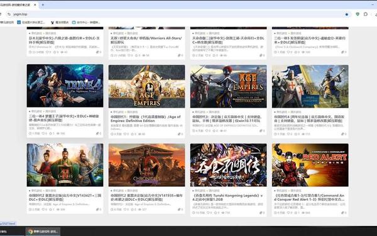
Task: Click the star icon under Age of Empires 3 post
Action: (x=214, y=131)
